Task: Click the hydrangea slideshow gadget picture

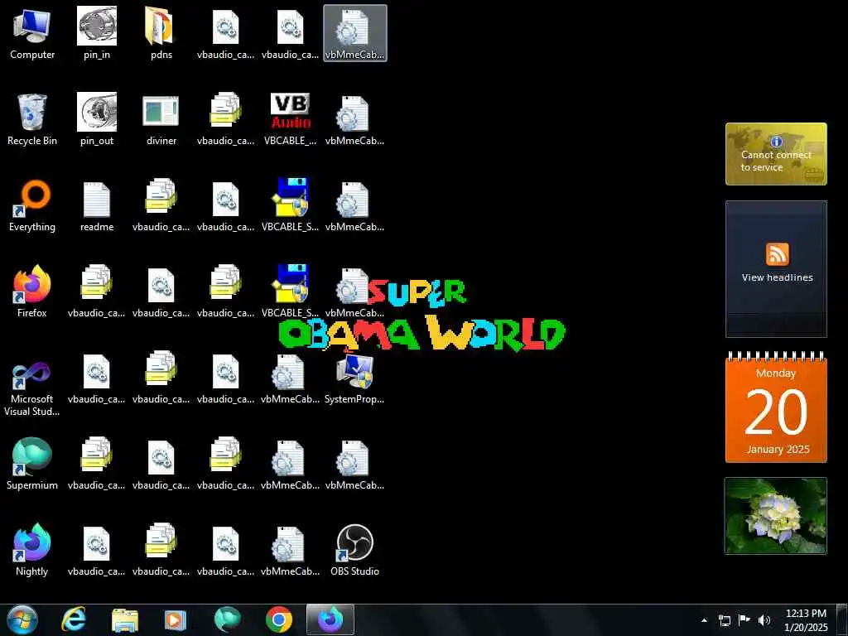Action: point(776,516)
